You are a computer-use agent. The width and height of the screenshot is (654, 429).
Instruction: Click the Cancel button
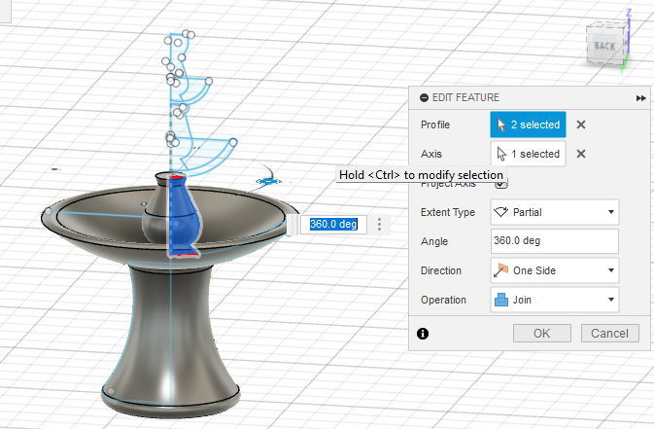(609, 334)
